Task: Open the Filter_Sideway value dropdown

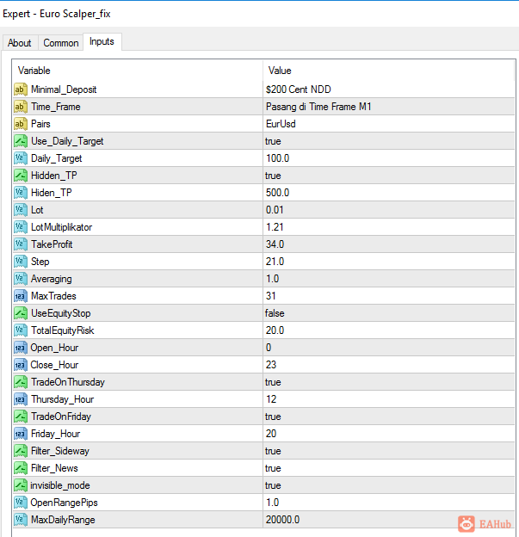Action: 389,451
